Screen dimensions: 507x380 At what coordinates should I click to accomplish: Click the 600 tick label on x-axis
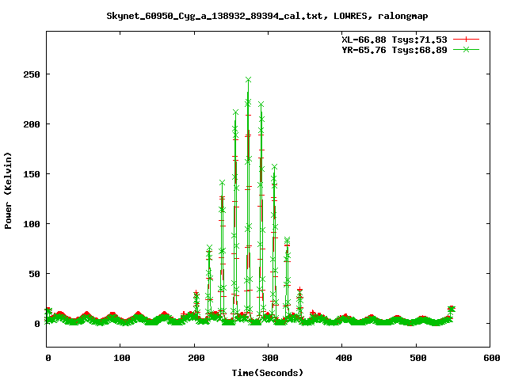pyautogui.click(x=490, y=358)
